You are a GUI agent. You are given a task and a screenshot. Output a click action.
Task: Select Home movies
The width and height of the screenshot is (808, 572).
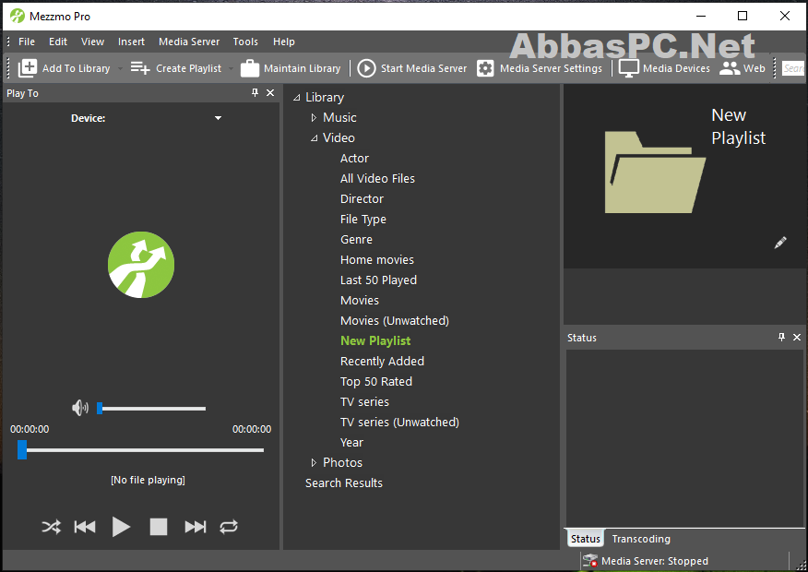tap(376, 260)
